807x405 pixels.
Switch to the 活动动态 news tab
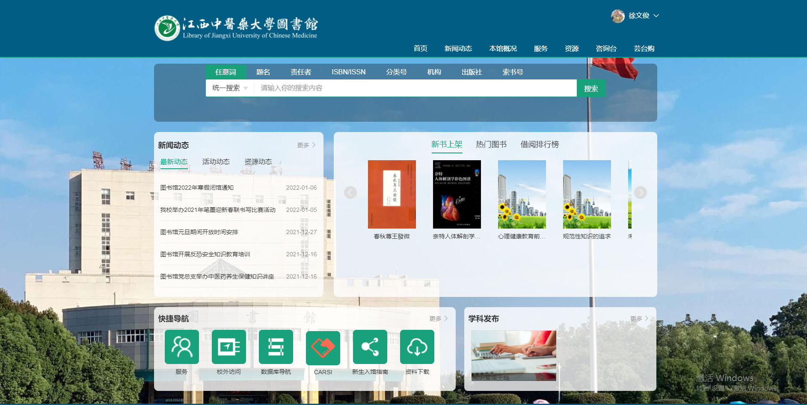(x=216, y=162)
